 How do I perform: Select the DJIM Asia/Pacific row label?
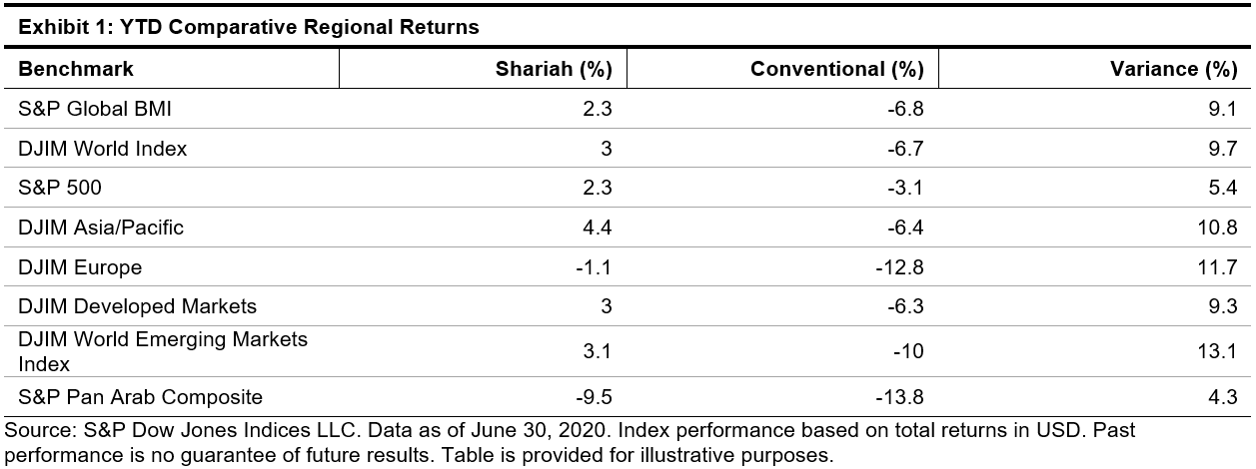[x=101, y=228]
